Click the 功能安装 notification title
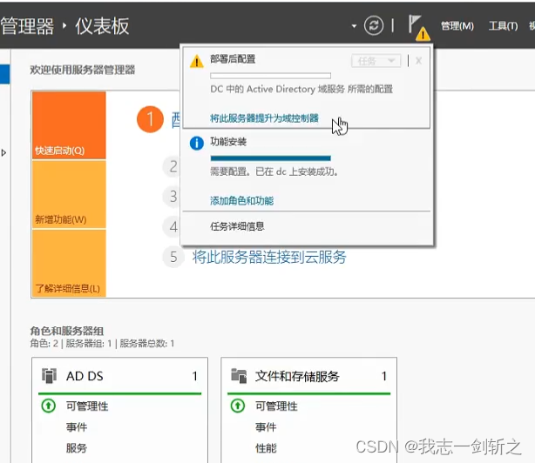 [x=228, y=141]
